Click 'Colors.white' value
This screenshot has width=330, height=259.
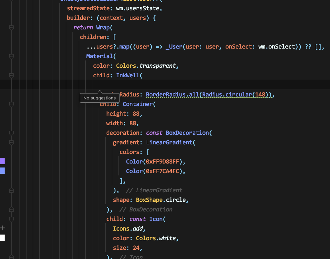click(x=156, y=238)
